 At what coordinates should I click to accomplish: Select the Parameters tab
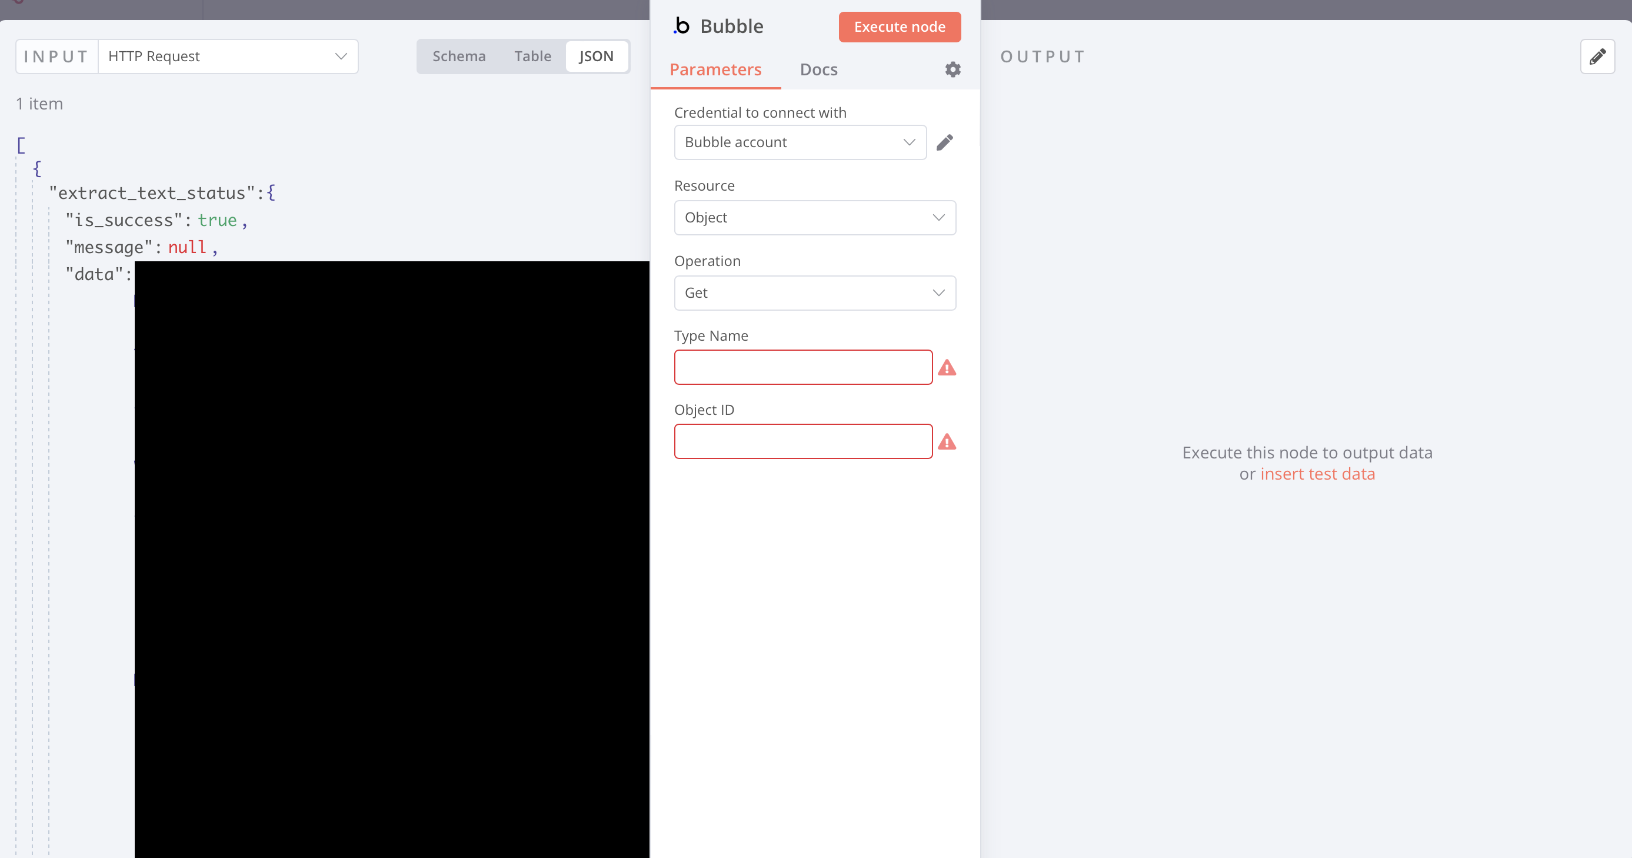[x=715, y=69]
